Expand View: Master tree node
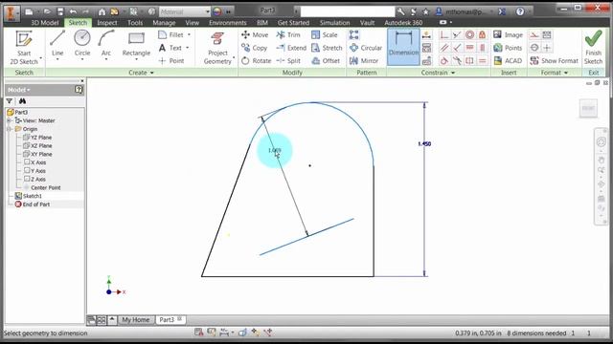 [10, 120]
